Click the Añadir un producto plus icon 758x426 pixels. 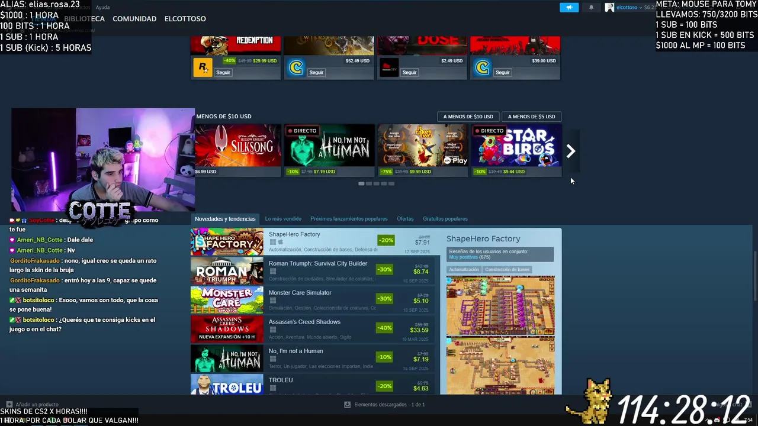pyautogui.click(x=9, y=405)
